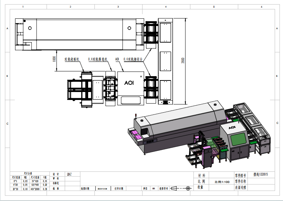This screenshot has width=283, height=201.
Task: Click the right circle on reflow oven top view
Action: (130, 28)
